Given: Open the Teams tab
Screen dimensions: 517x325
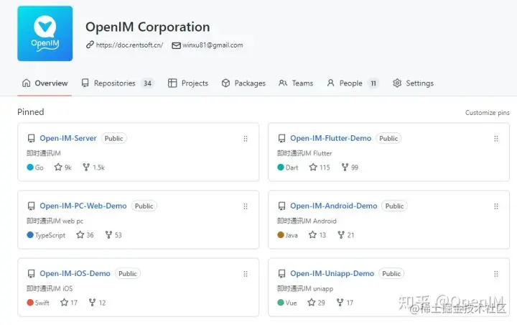Looking at the screenshot, I should tap(296, 83).
